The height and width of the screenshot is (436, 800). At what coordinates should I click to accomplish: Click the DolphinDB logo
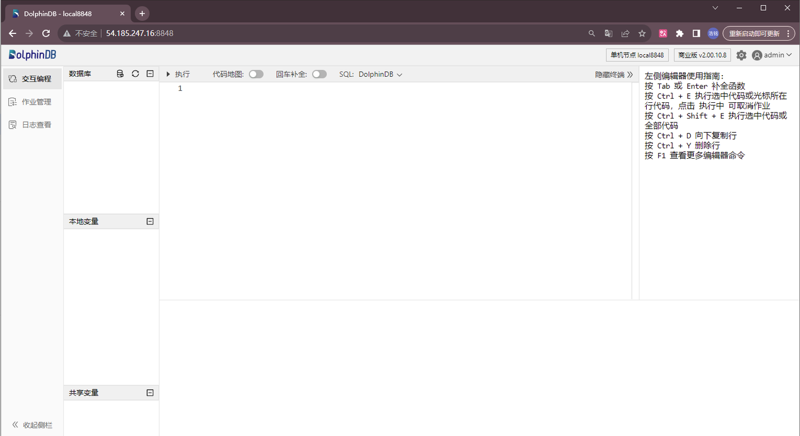click(x=32, y=55)
